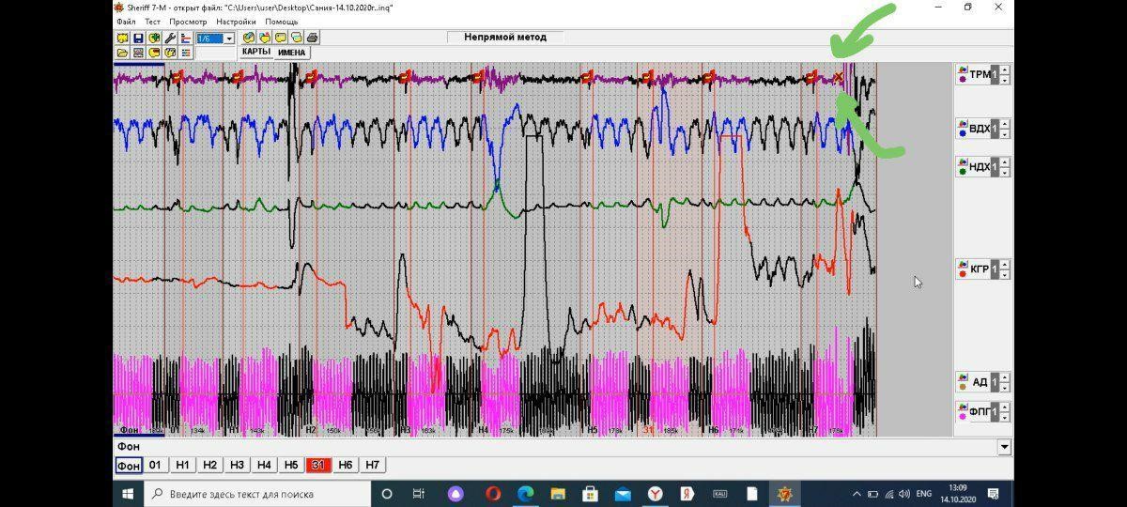Click the double note icon beside printer
The height and width of the screenshot is (507, 1127).
coord(297,38)
